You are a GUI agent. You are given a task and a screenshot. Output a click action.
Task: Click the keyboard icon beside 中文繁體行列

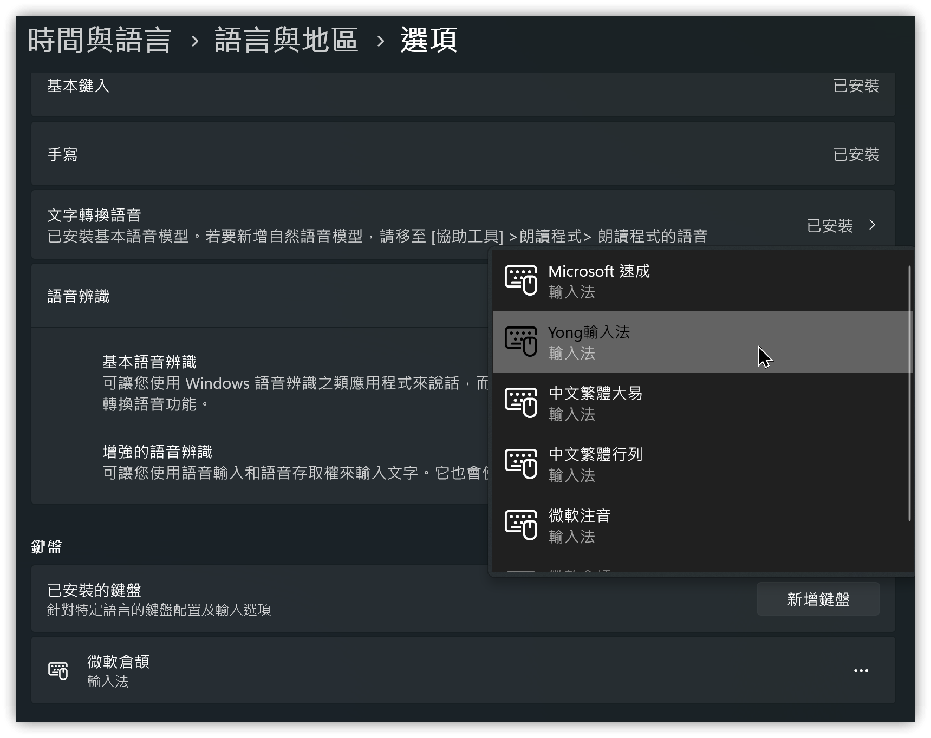(x=520, y=464)
